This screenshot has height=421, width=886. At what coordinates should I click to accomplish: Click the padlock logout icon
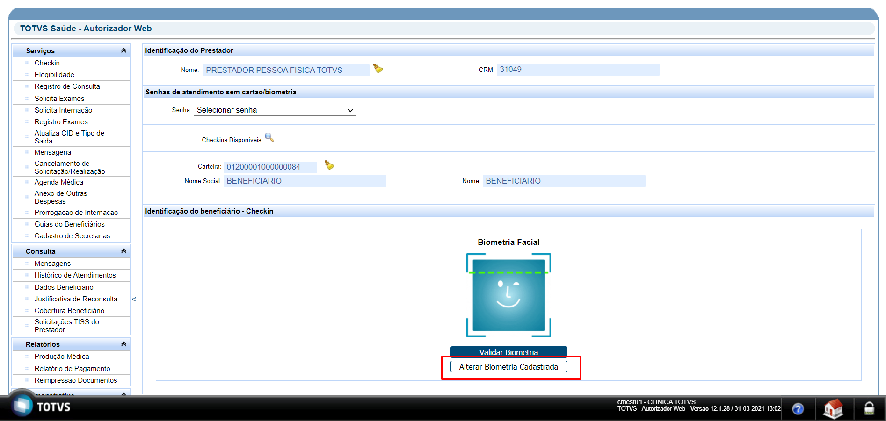869,408
